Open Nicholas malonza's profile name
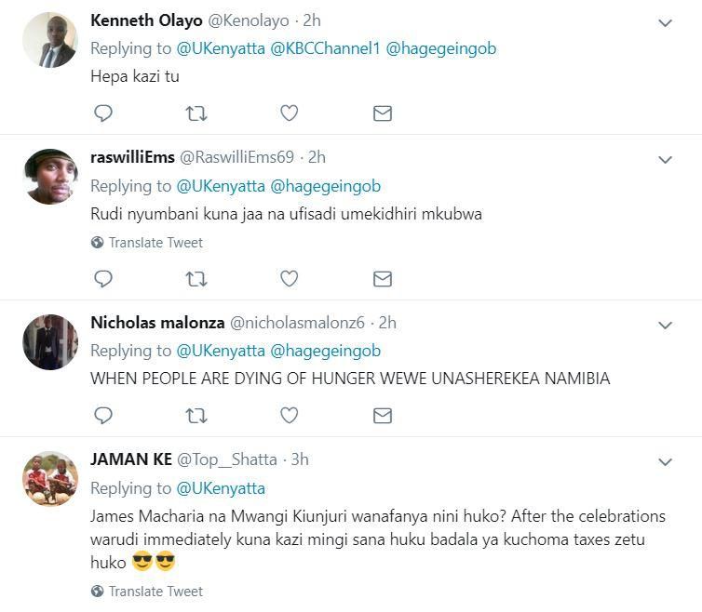Screen dimensions: 702x612 (157, 323)
